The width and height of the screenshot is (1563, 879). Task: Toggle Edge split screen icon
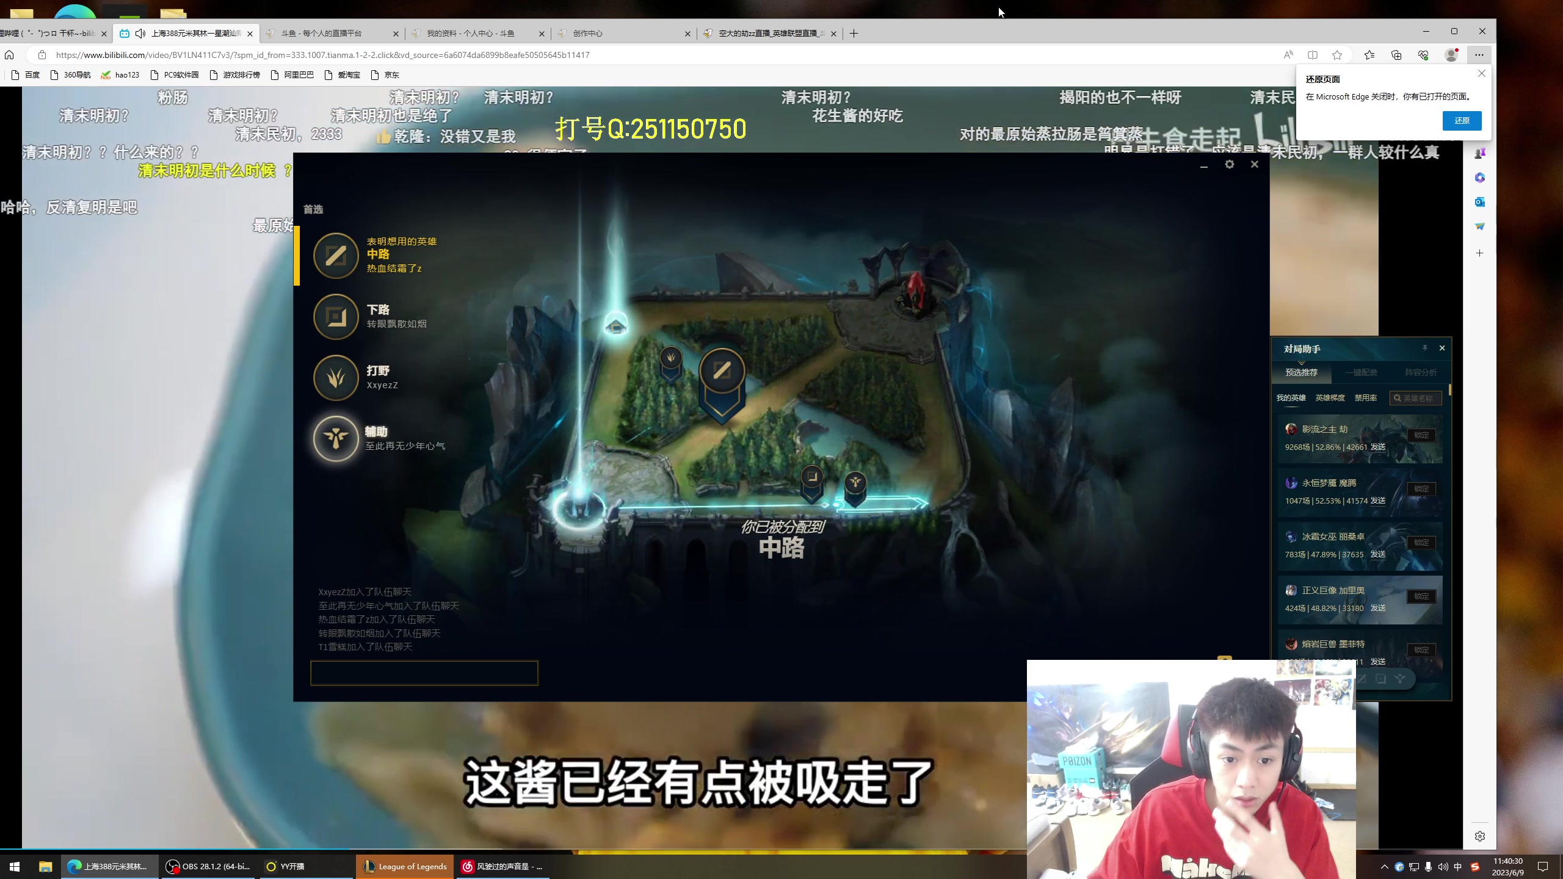point(1313,55)
